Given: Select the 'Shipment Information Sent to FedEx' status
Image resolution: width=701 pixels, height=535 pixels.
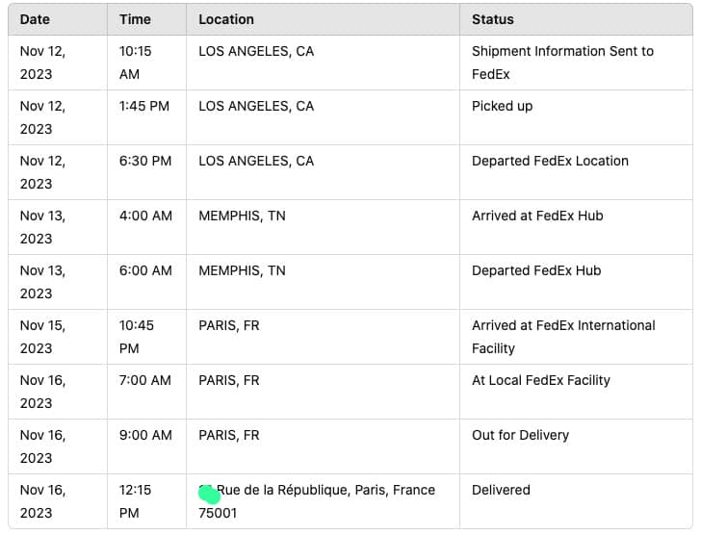Looking at the screenshot, I should (562, 63).
